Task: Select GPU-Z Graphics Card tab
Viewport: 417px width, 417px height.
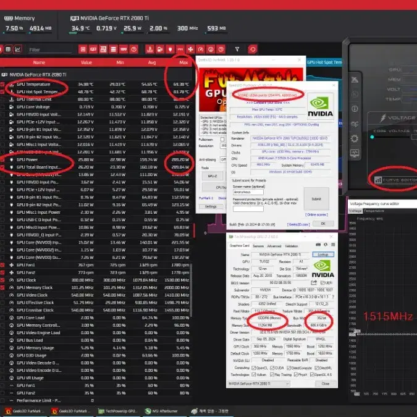Action: 239,245
